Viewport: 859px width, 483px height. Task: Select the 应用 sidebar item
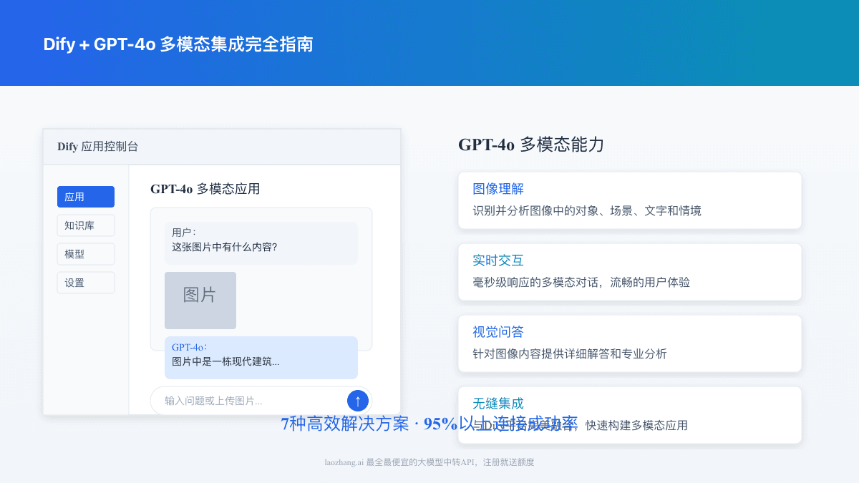click(x=86, y=197)
